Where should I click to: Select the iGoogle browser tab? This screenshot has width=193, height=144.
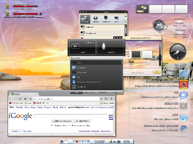24,94
